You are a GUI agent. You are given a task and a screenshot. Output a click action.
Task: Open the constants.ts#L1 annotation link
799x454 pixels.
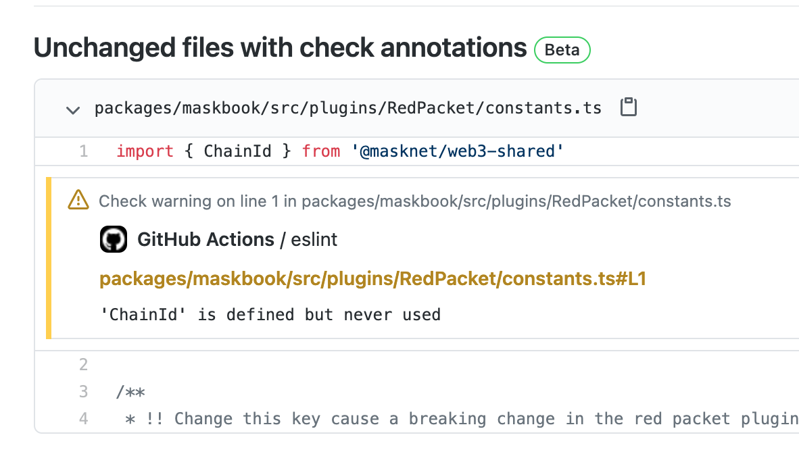373,279
